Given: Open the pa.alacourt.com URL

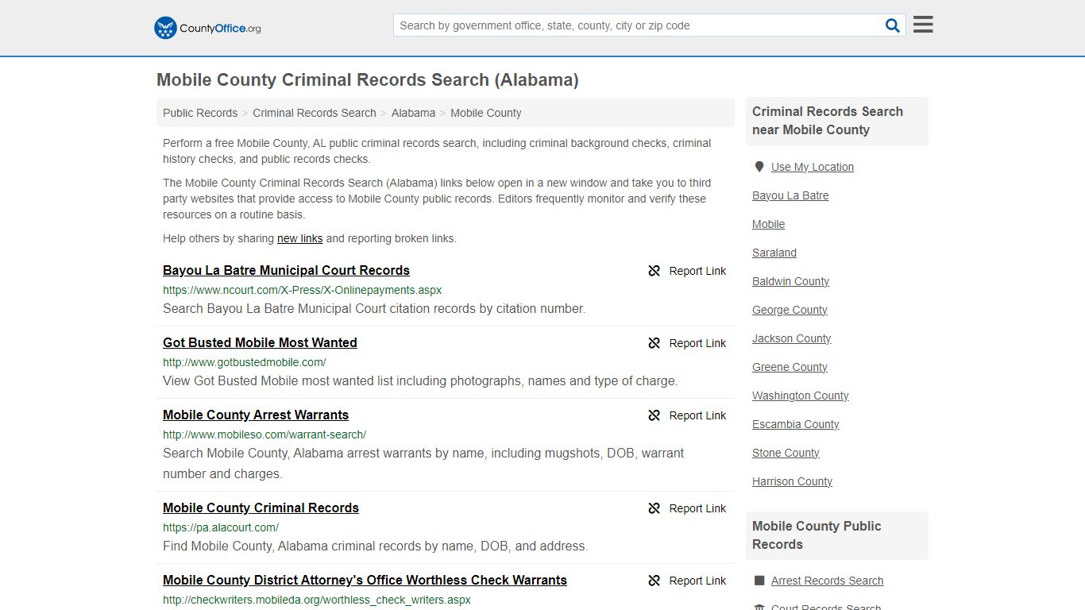Looking at the screenshot, I should (x=221, y=527).
